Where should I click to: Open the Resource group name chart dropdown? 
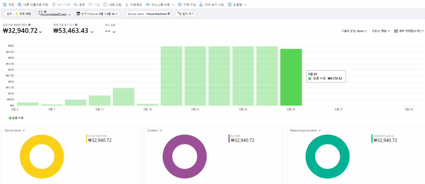305,130
